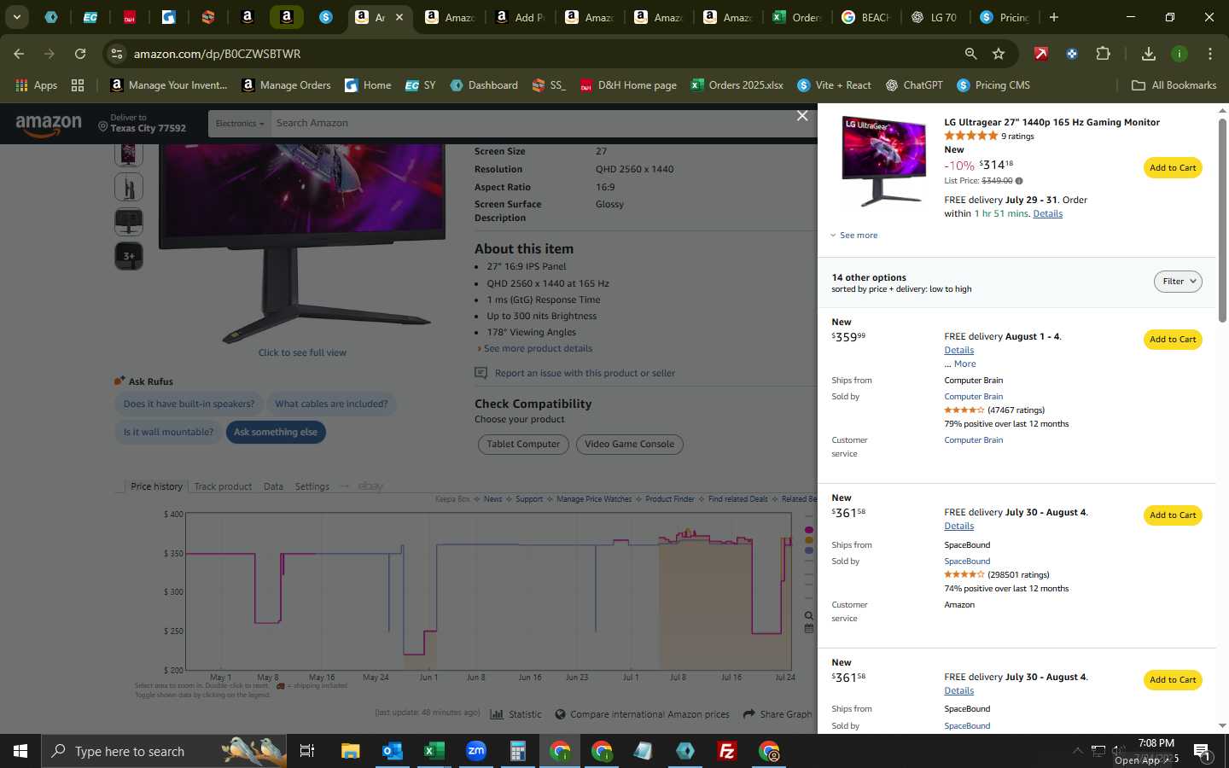Toggle the magenta legend series in Keepa graph
Image resolution: width=1229 pixels, height=768 pixels.
tap(809, 530)
